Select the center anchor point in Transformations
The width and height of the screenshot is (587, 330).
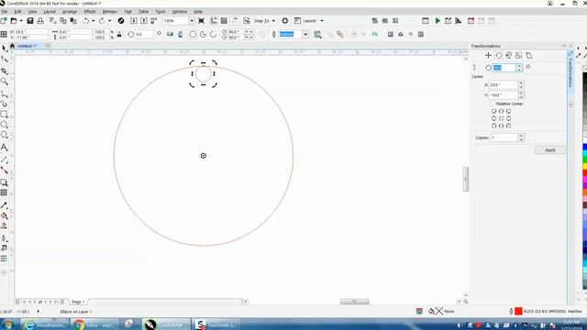[x=502, y=118]
